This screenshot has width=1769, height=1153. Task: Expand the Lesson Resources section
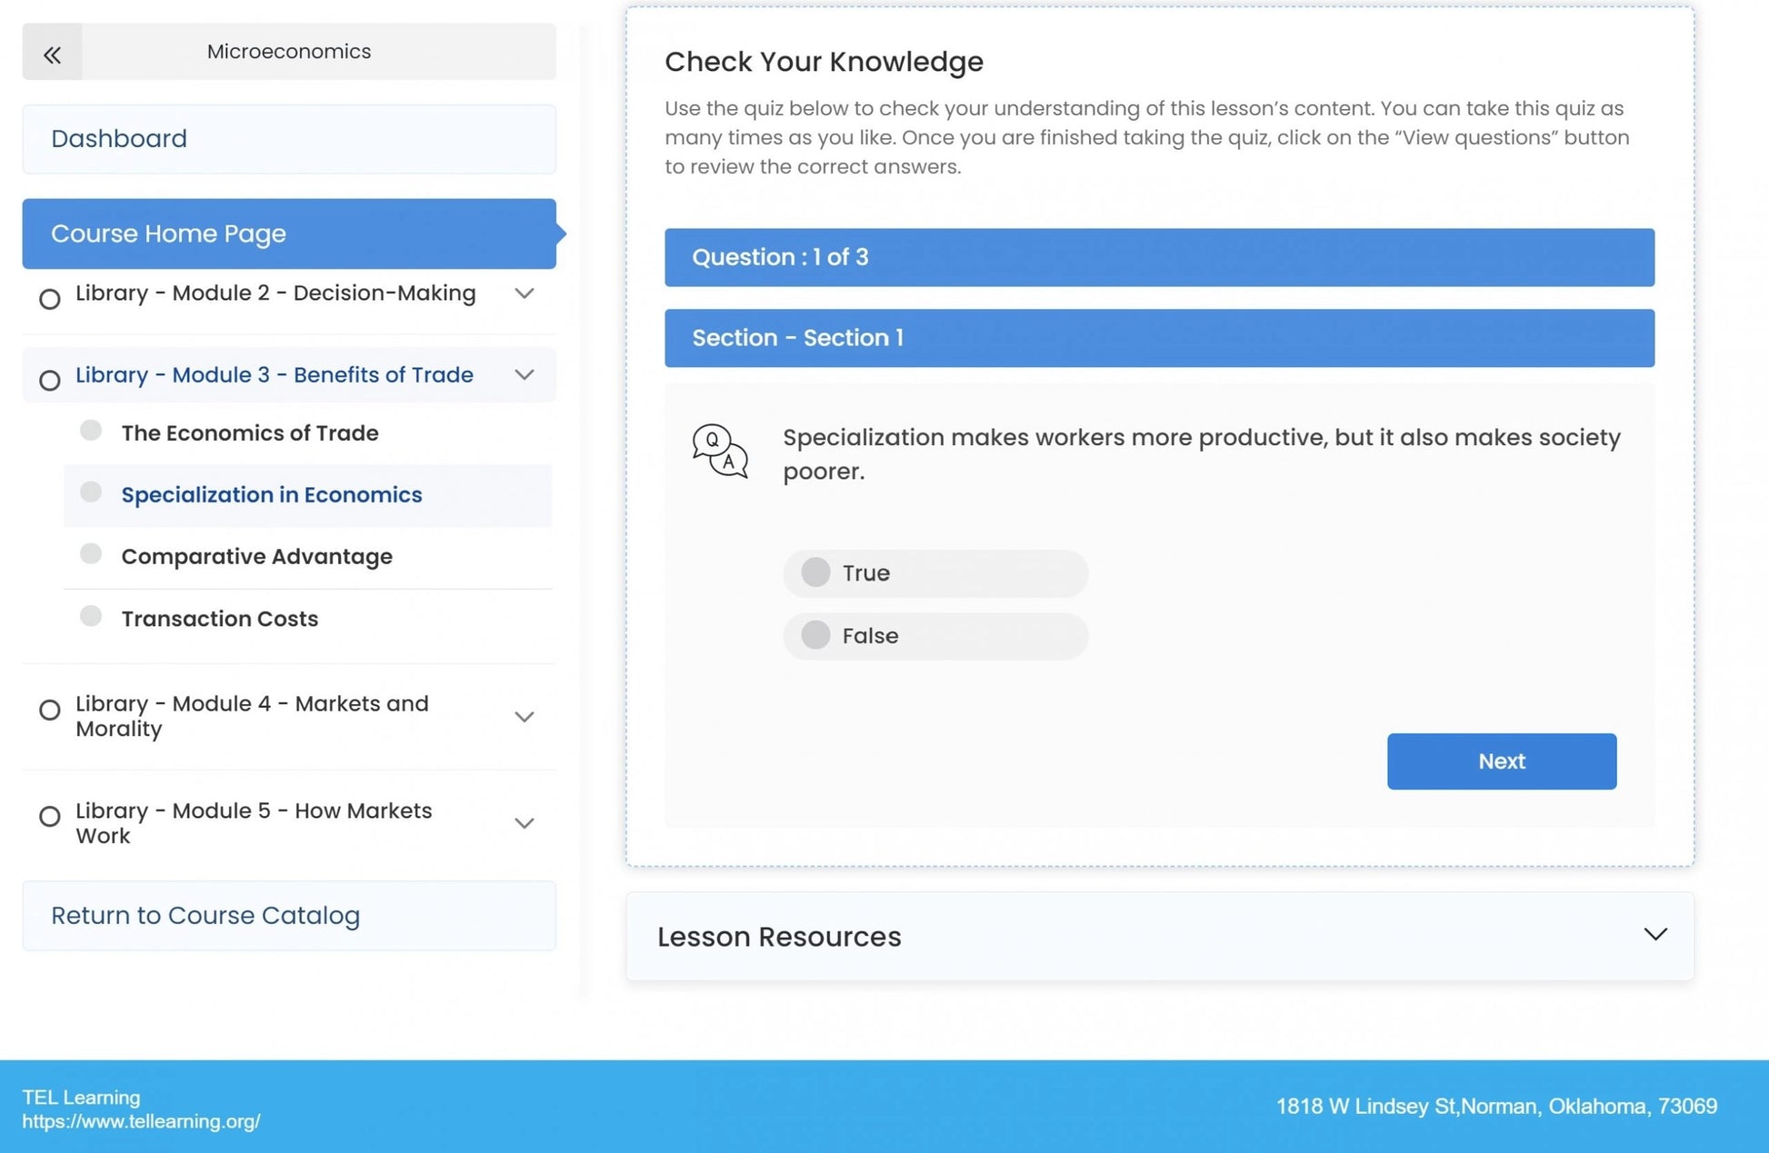tap(1654, 935)
